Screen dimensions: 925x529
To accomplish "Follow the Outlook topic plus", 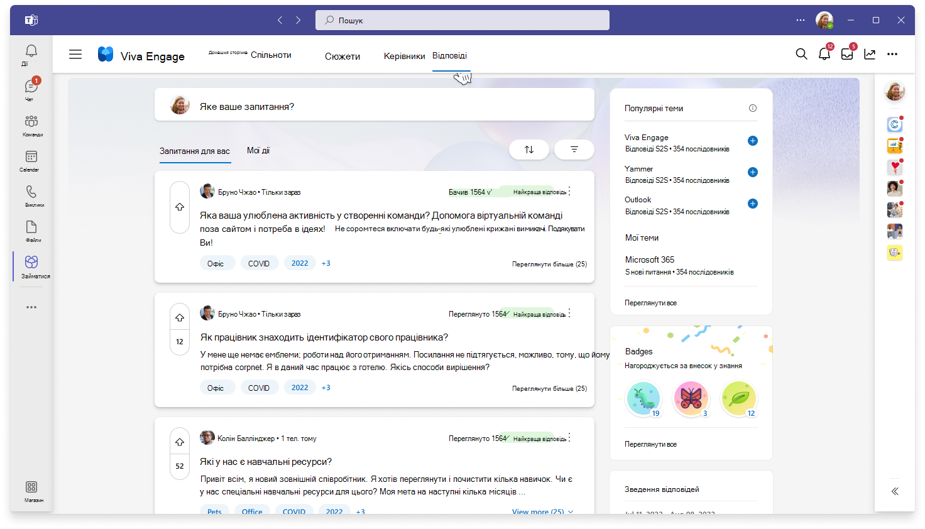I will click(x=753, y=204).
